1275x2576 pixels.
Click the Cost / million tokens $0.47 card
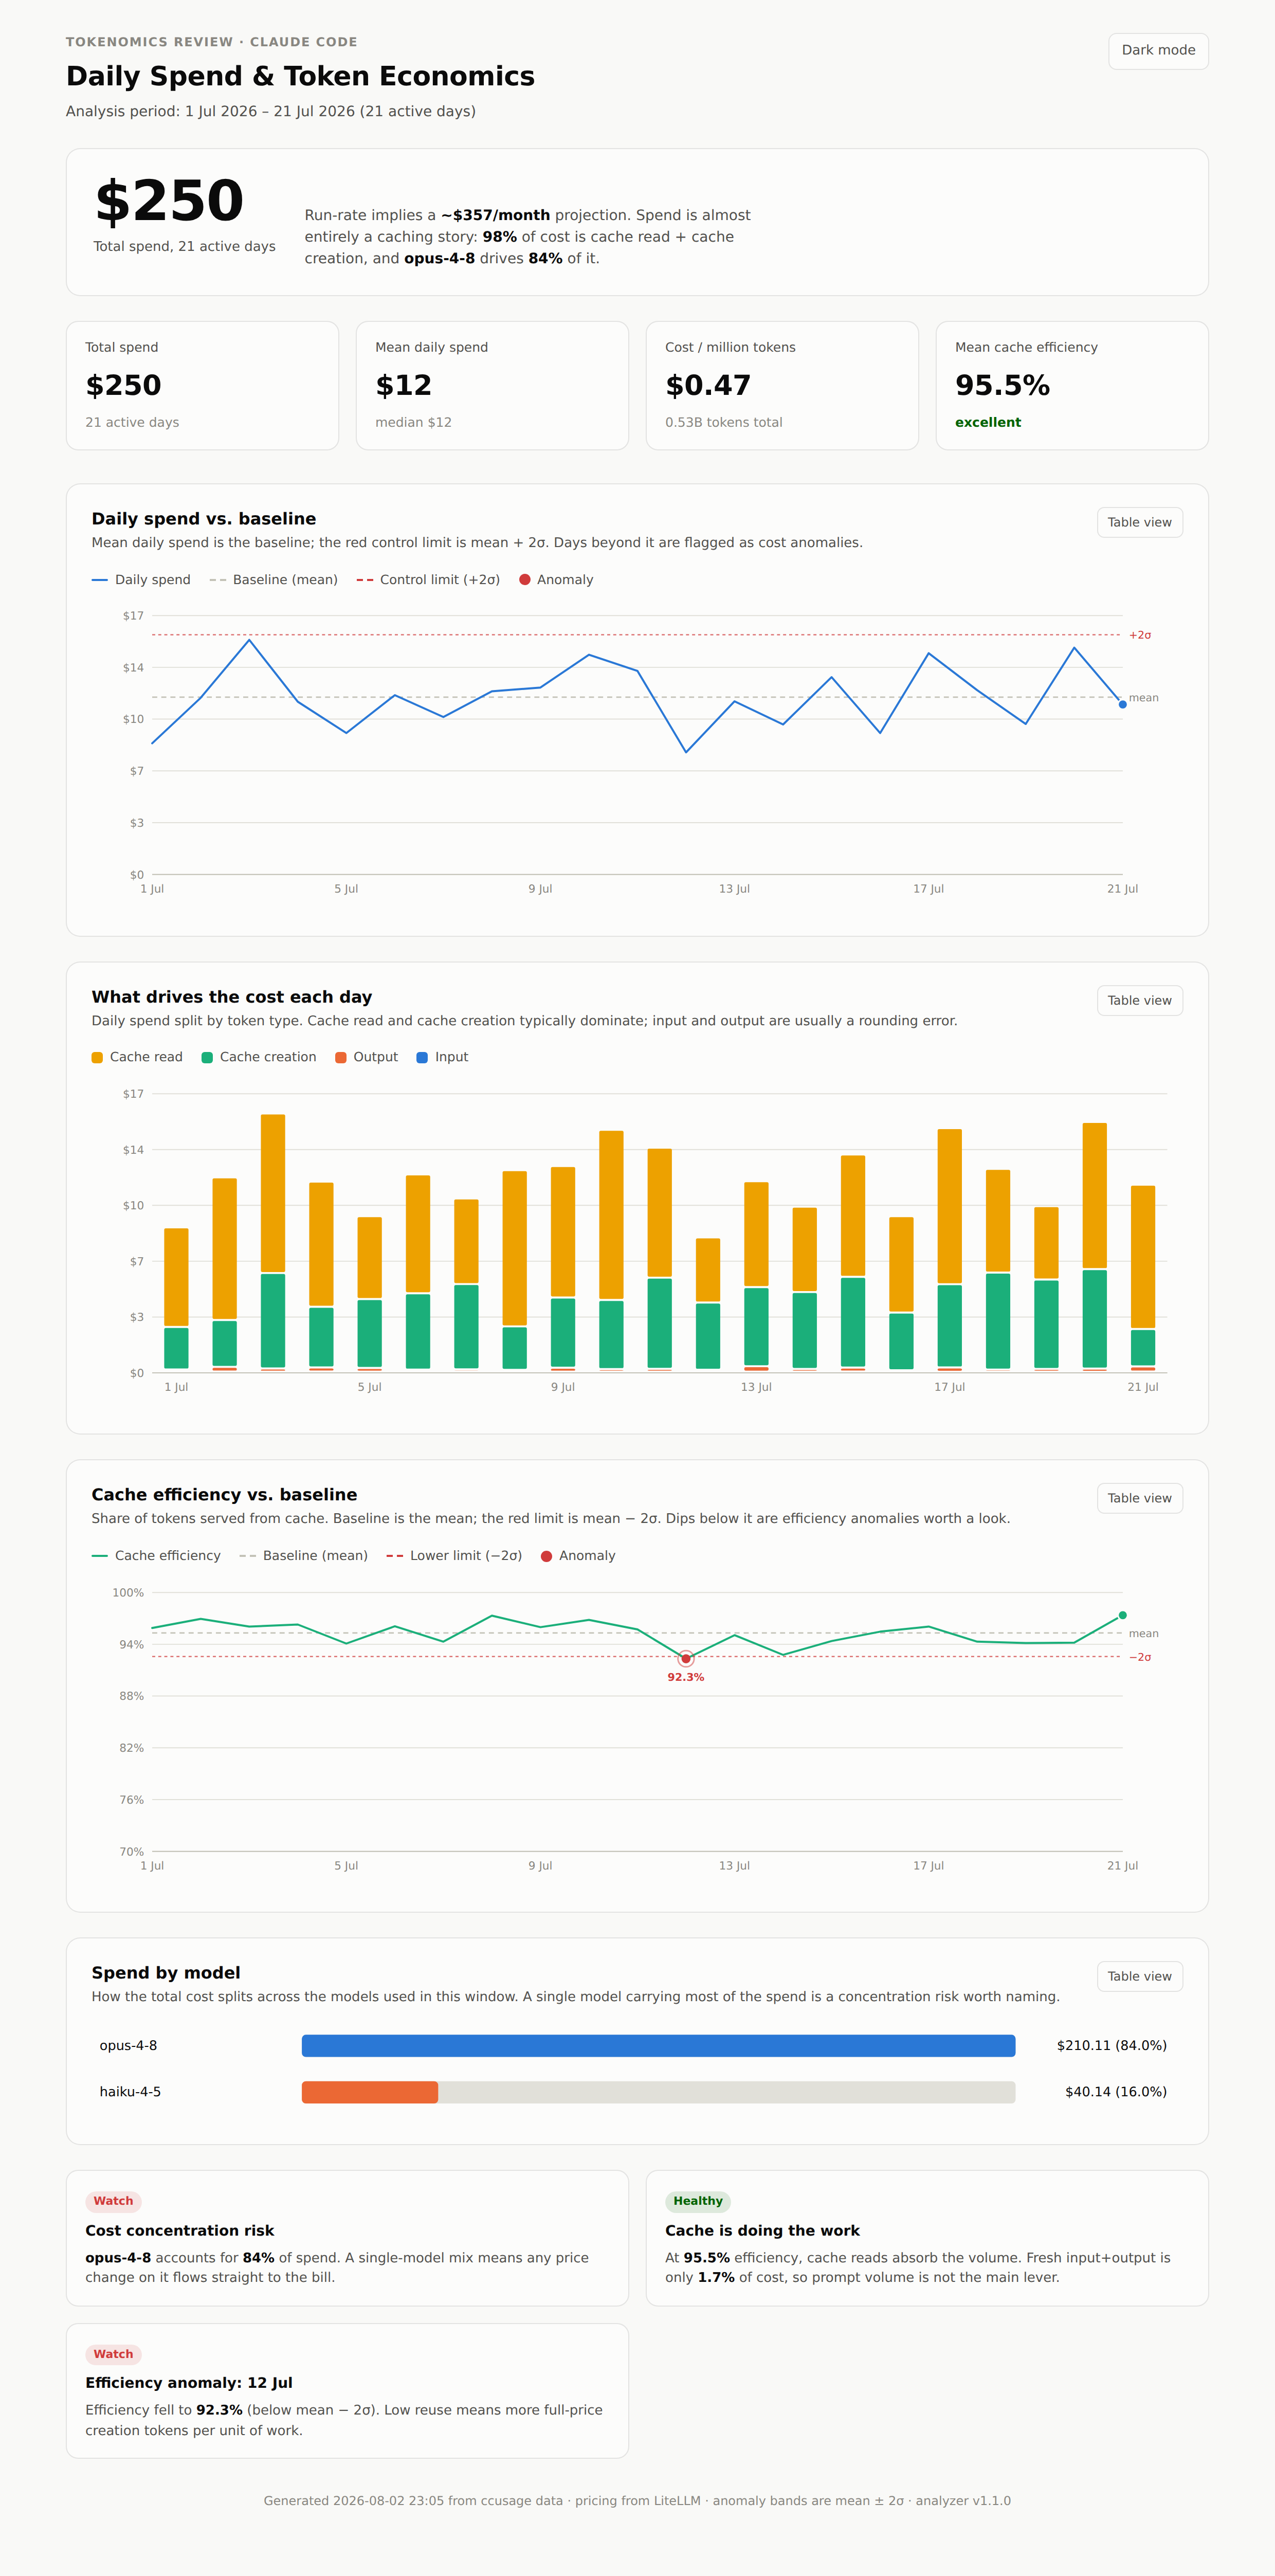coord(782,385)
